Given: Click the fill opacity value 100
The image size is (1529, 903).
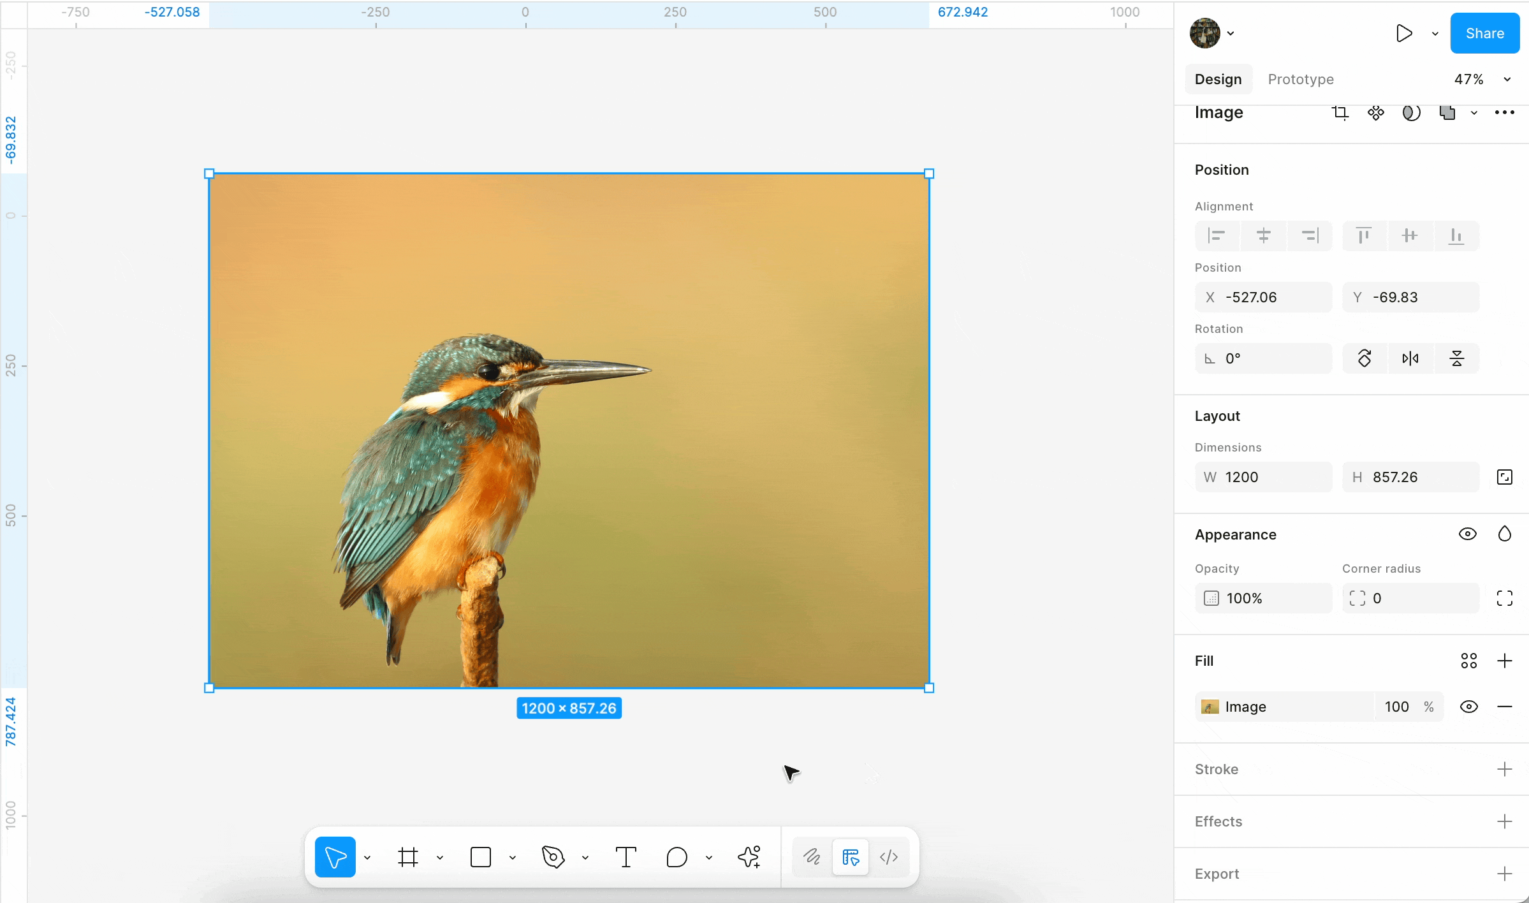Looking at the screenshot, I should coord(1396,707).
